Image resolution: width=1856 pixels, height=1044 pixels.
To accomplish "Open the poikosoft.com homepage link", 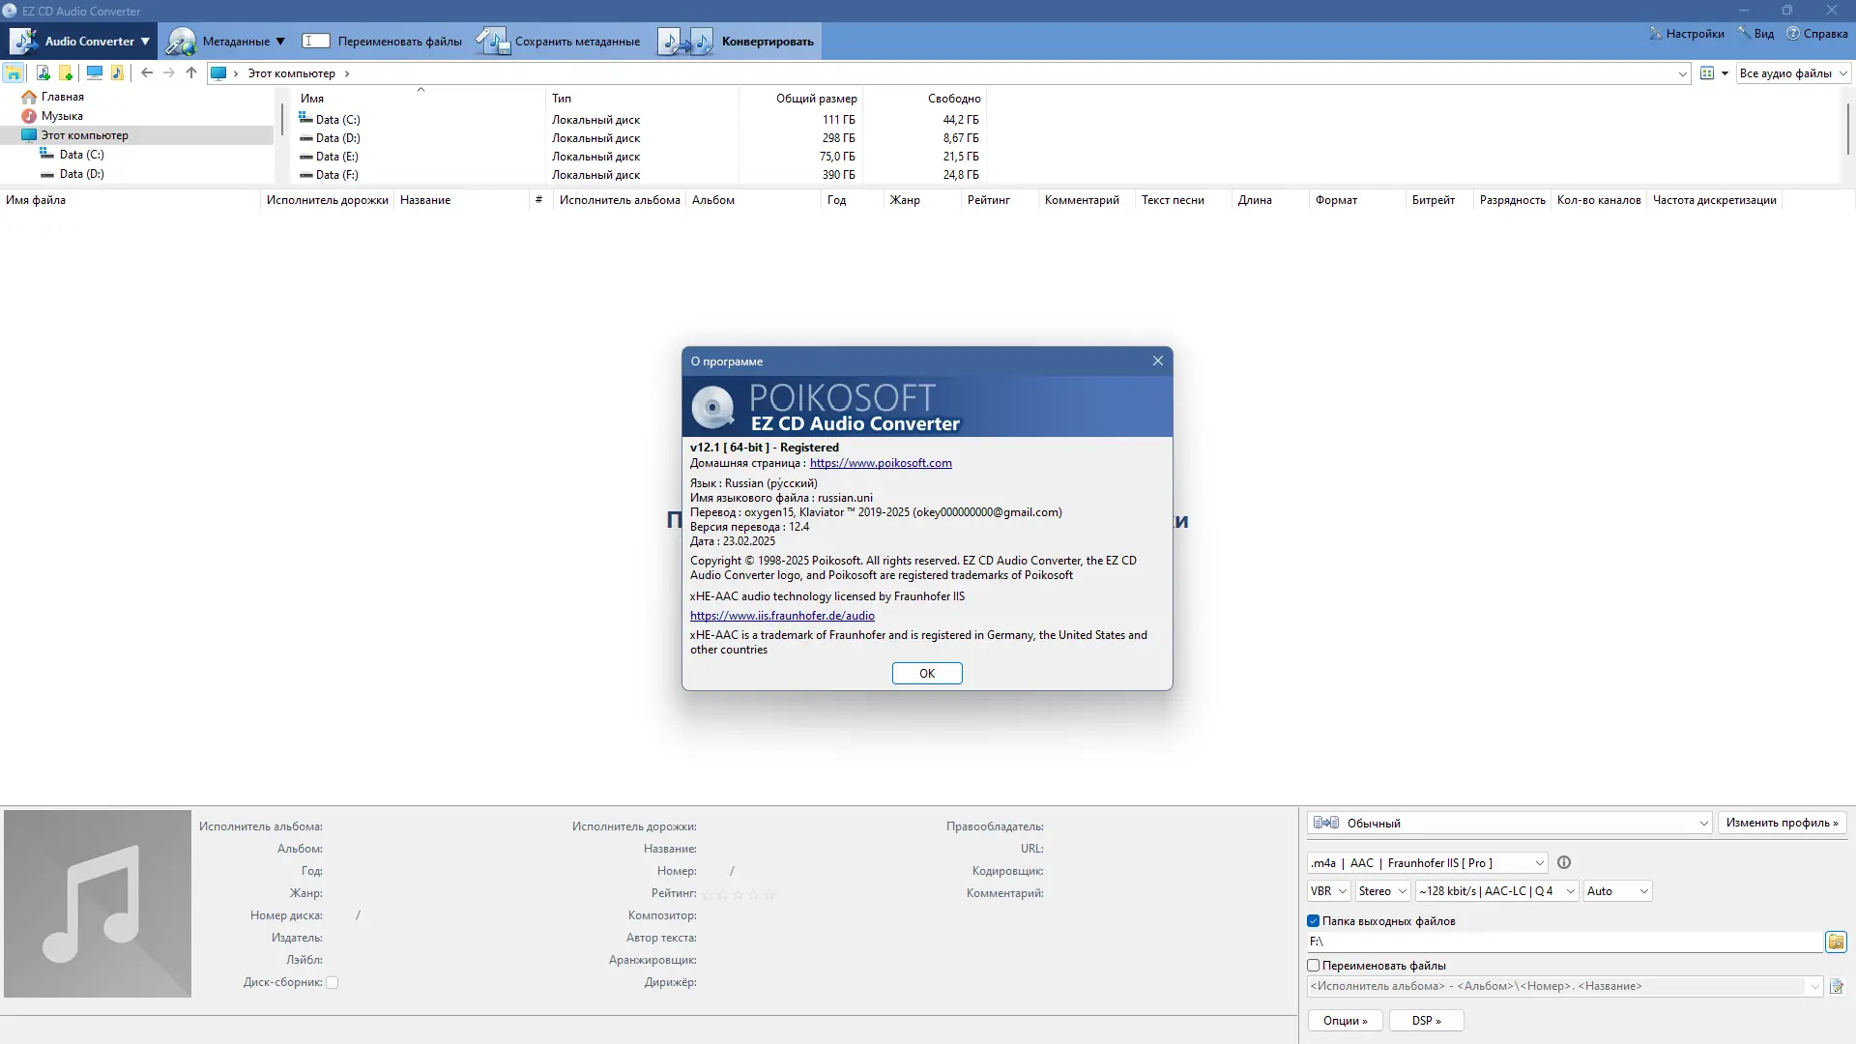I will click(x=880, y=463).
